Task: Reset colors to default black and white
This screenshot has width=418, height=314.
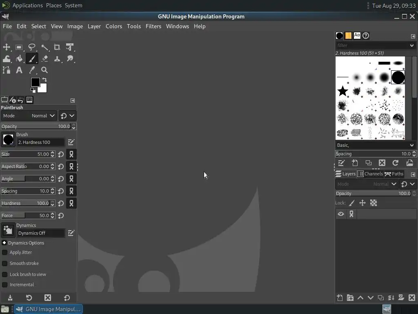Action: point(33,90)
